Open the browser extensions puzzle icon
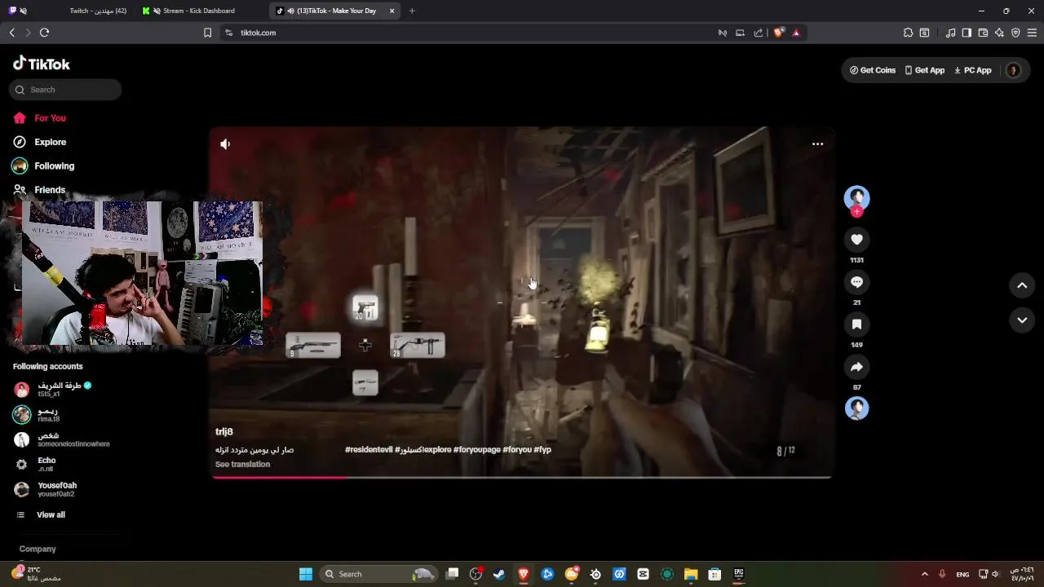This screenshot has width=1044, height=587. tap(908, 33)
